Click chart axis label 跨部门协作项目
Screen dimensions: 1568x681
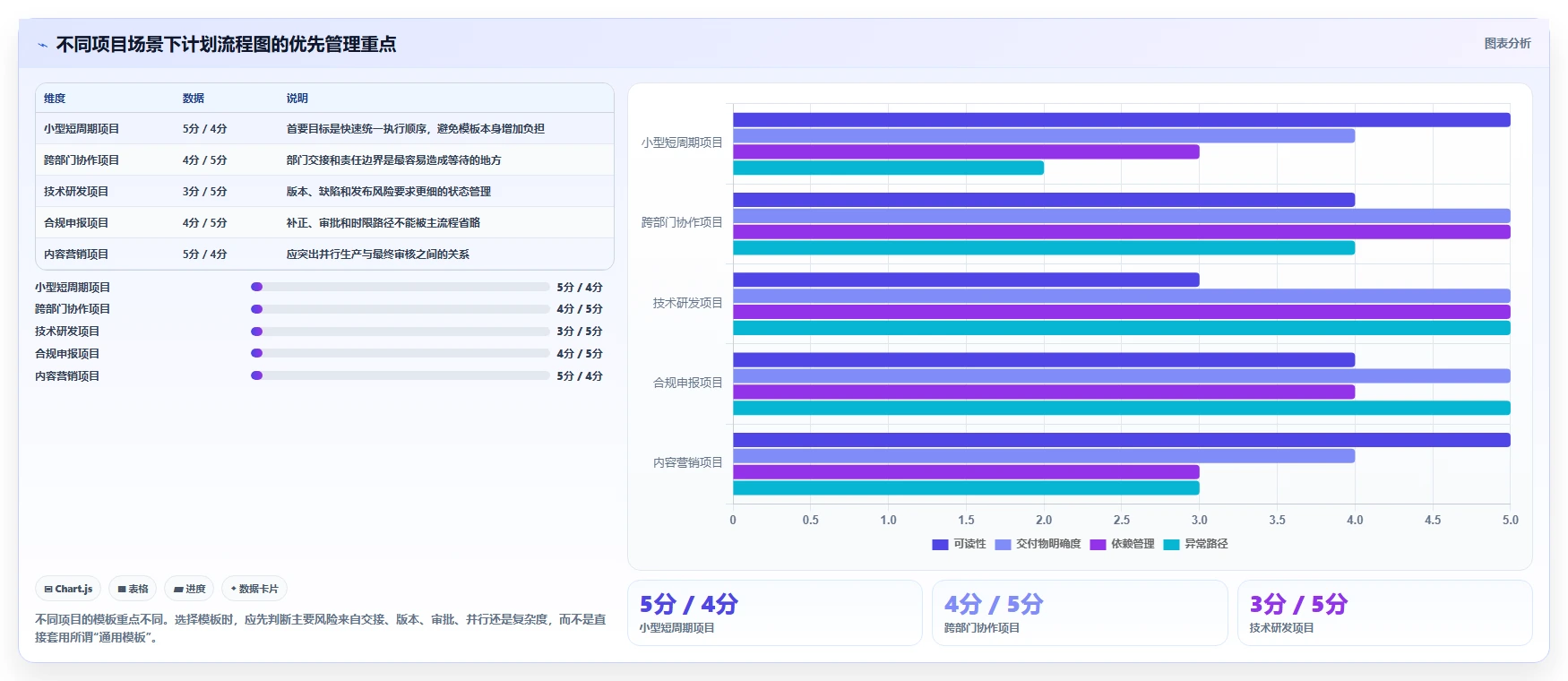pyautogui.click(x=682, y=222)
